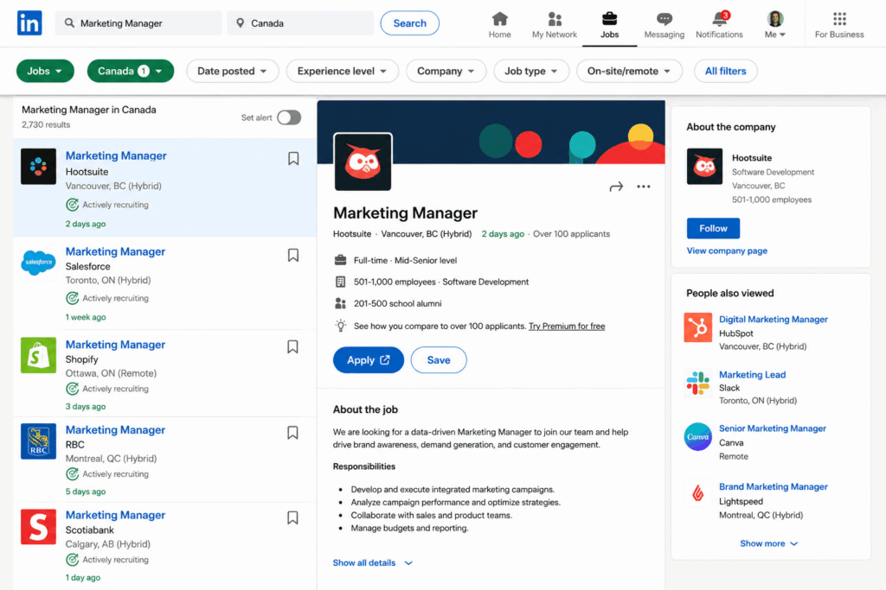Expand the On-site/remote filter
The width and height of the screenshot is (886, 590).
(x=629, y=71)
